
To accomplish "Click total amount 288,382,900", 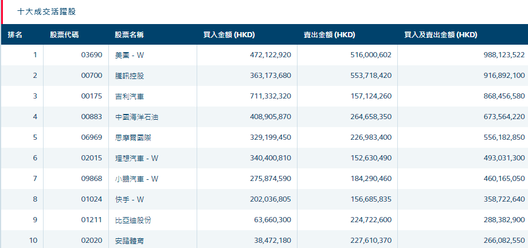I will coord(504,220).
